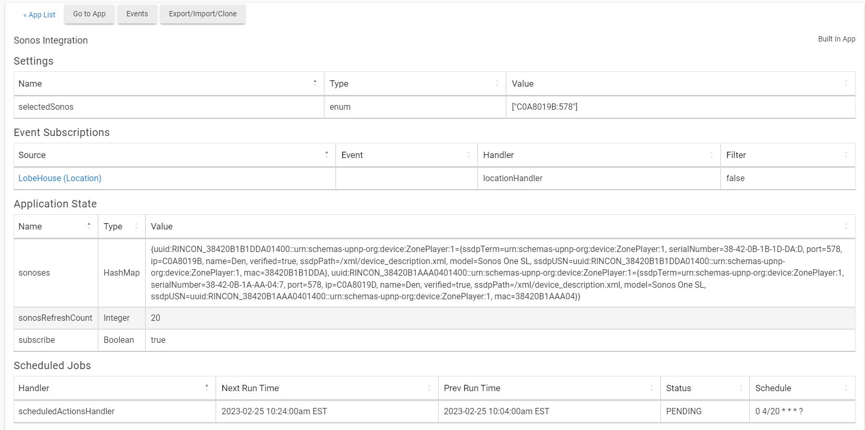Sort Event Subscriptions by Event column
The height and width of the screenshot is (430, 865).
(406, 155)
